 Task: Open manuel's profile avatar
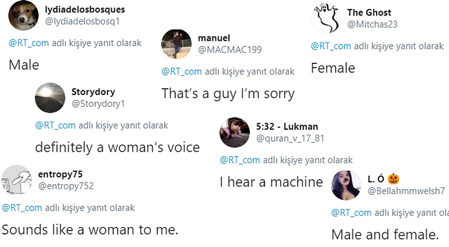(176, 44)
